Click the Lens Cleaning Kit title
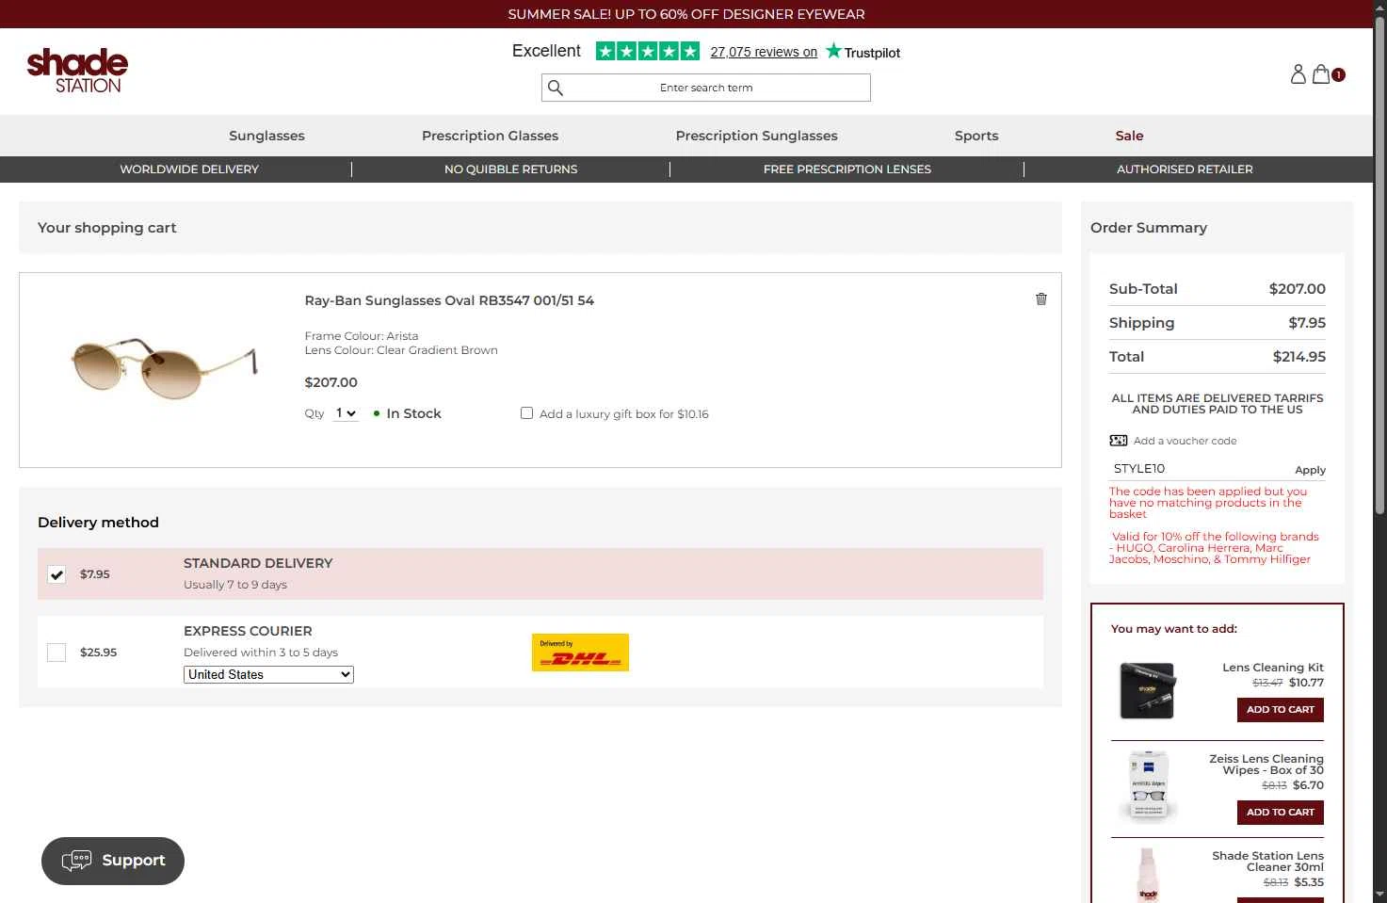1387x903 pixels. point(1273,668)
